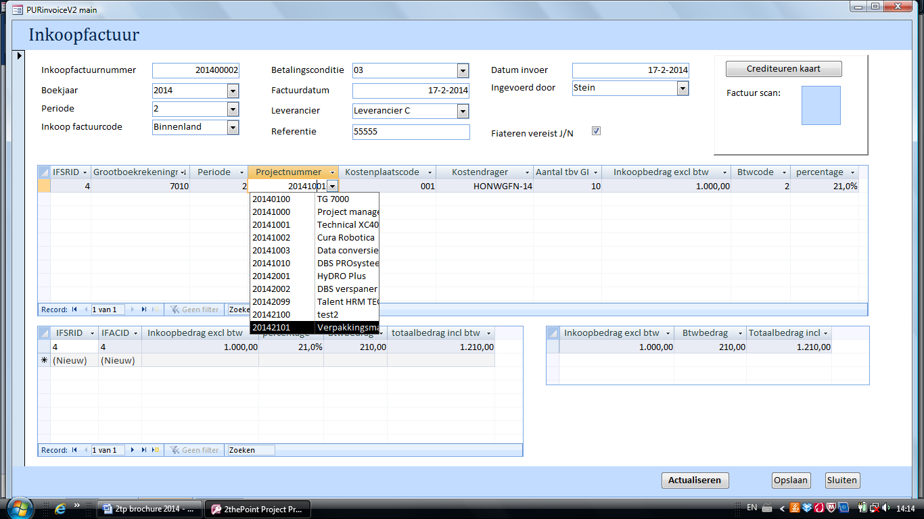Open the Leverancier dropdown
This screenshot has height=519, width=924.
click(463, 111)
